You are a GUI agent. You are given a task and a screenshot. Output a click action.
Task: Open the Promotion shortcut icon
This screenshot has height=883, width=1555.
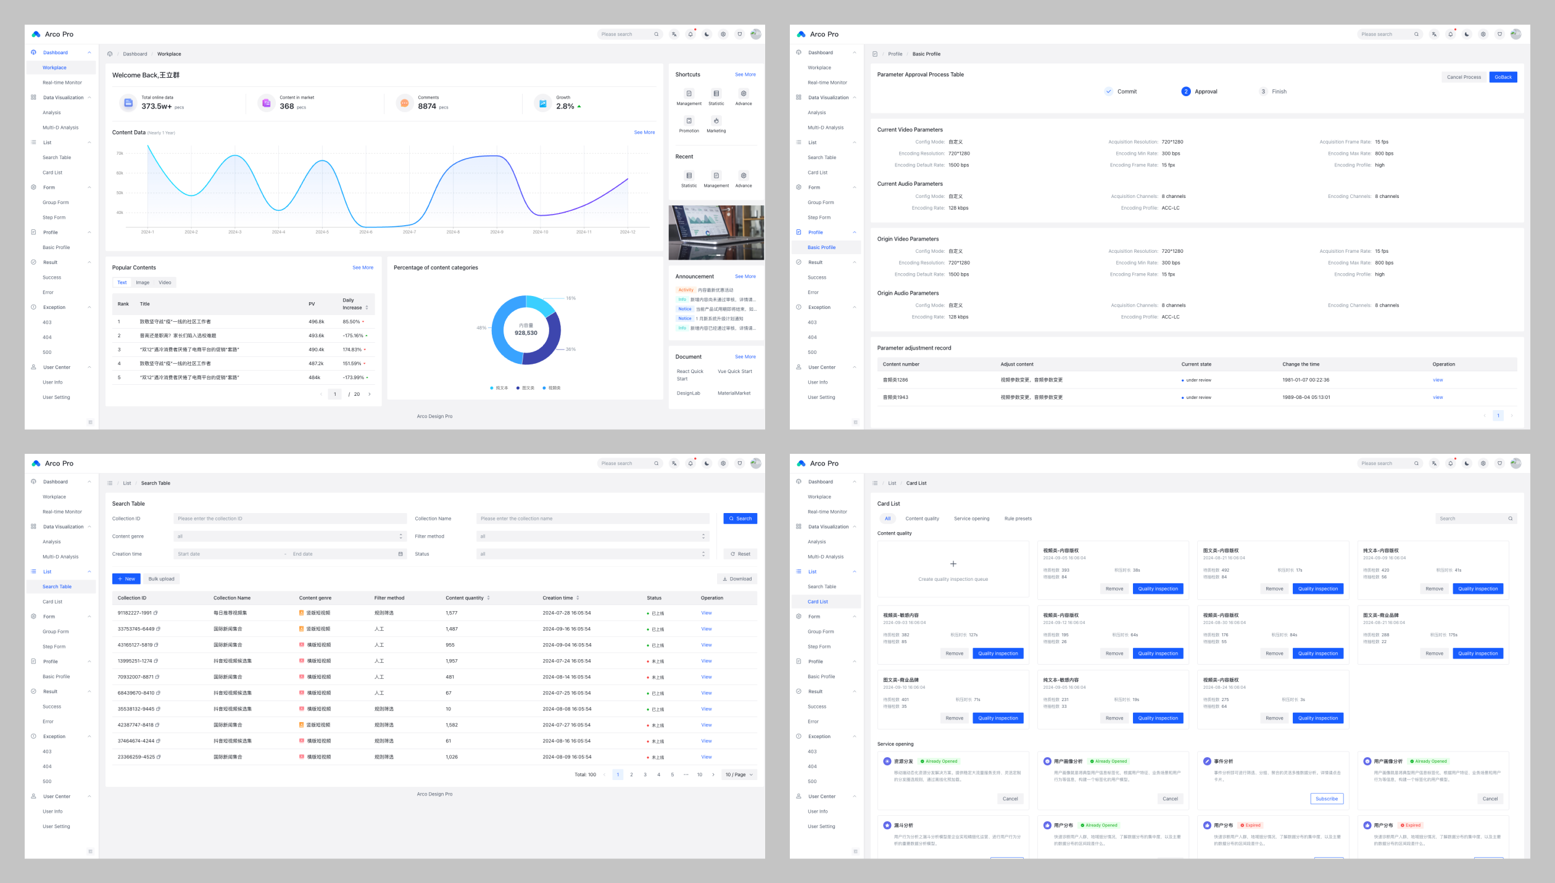click(689, 121)
